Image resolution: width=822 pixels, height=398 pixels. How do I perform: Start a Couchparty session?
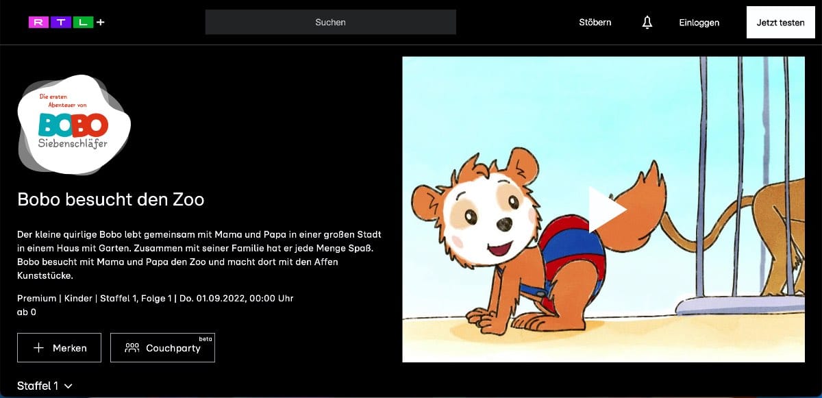coord(162,347)
